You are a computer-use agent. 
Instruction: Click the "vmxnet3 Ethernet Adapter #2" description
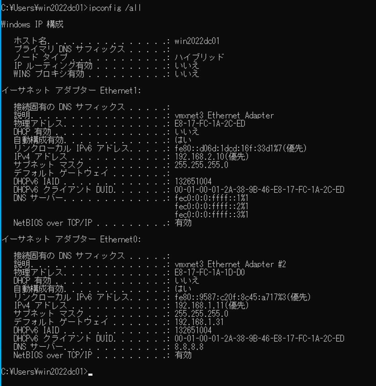pos(230,264)
